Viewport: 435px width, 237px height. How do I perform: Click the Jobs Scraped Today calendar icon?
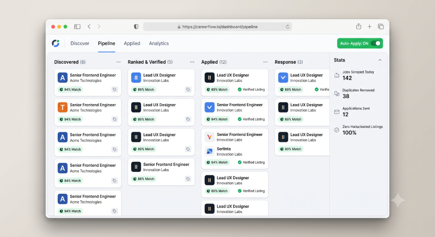click(x=337, y=75)
